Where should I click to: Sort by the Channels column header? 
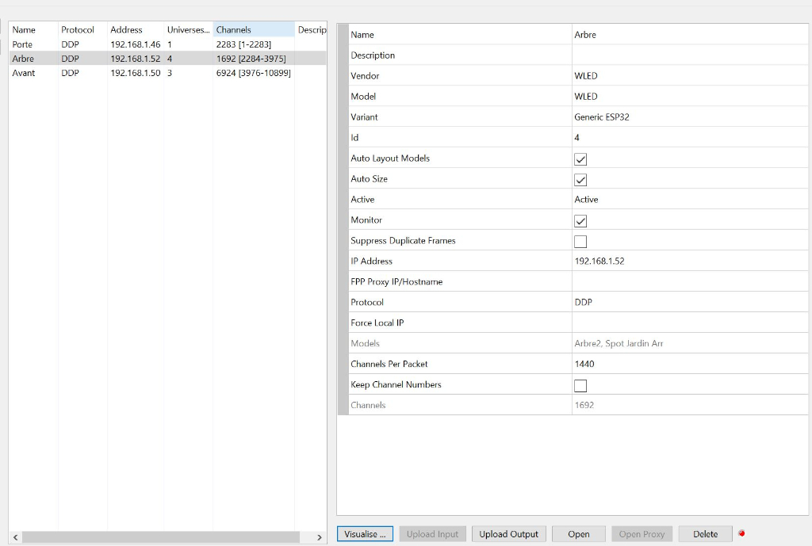click(252, 30)
